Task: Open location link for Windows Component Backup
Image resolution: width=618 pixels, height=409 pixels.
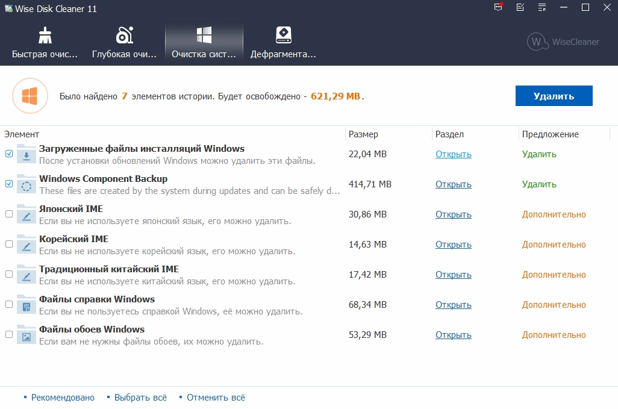Action: point(453,184)
